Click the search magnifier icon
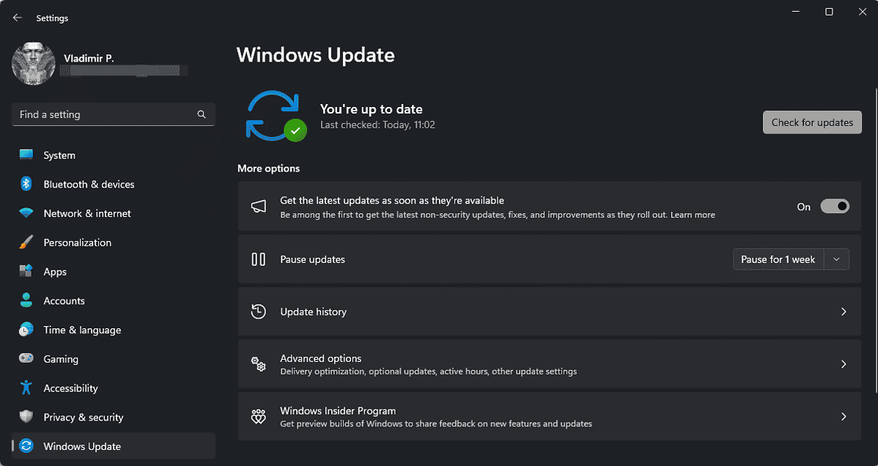The image size is (878, 466). 202,114
